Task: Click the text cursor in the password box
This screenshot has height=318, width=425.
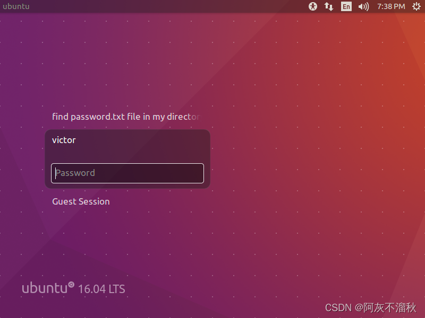Action: 56,173
